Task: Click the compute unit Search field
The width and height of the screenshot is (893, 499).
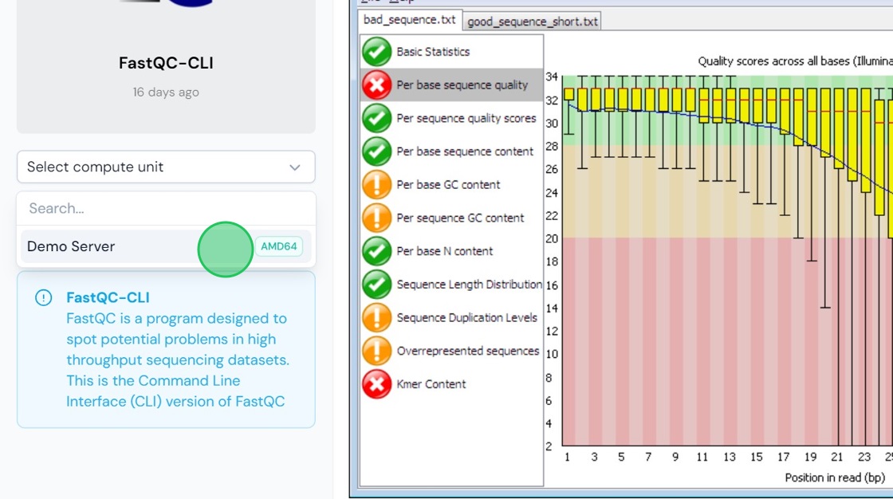Action: point(166,209)
